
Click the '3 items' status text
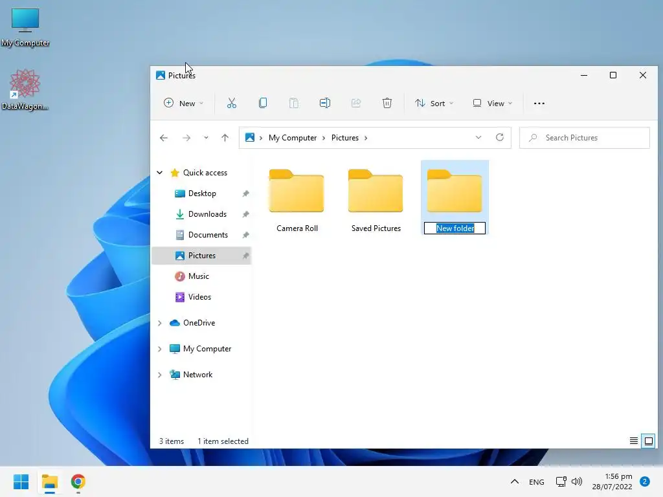click(x=171, y=441)
